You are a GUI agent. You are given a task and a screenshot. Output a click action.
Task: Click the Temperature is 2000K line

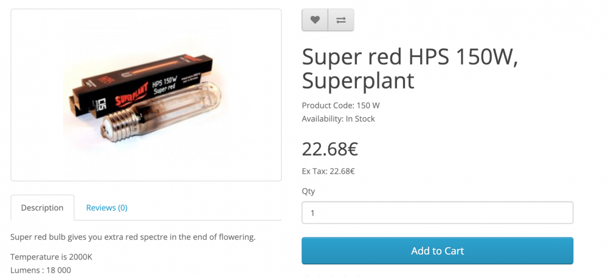[x=51, y=257]
